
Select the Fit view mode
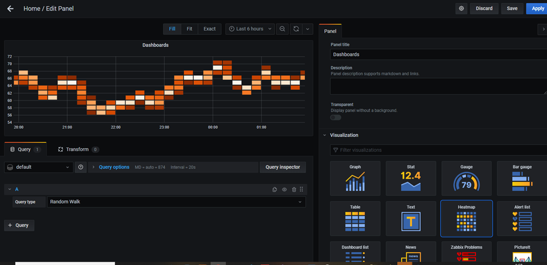[190, 29]
